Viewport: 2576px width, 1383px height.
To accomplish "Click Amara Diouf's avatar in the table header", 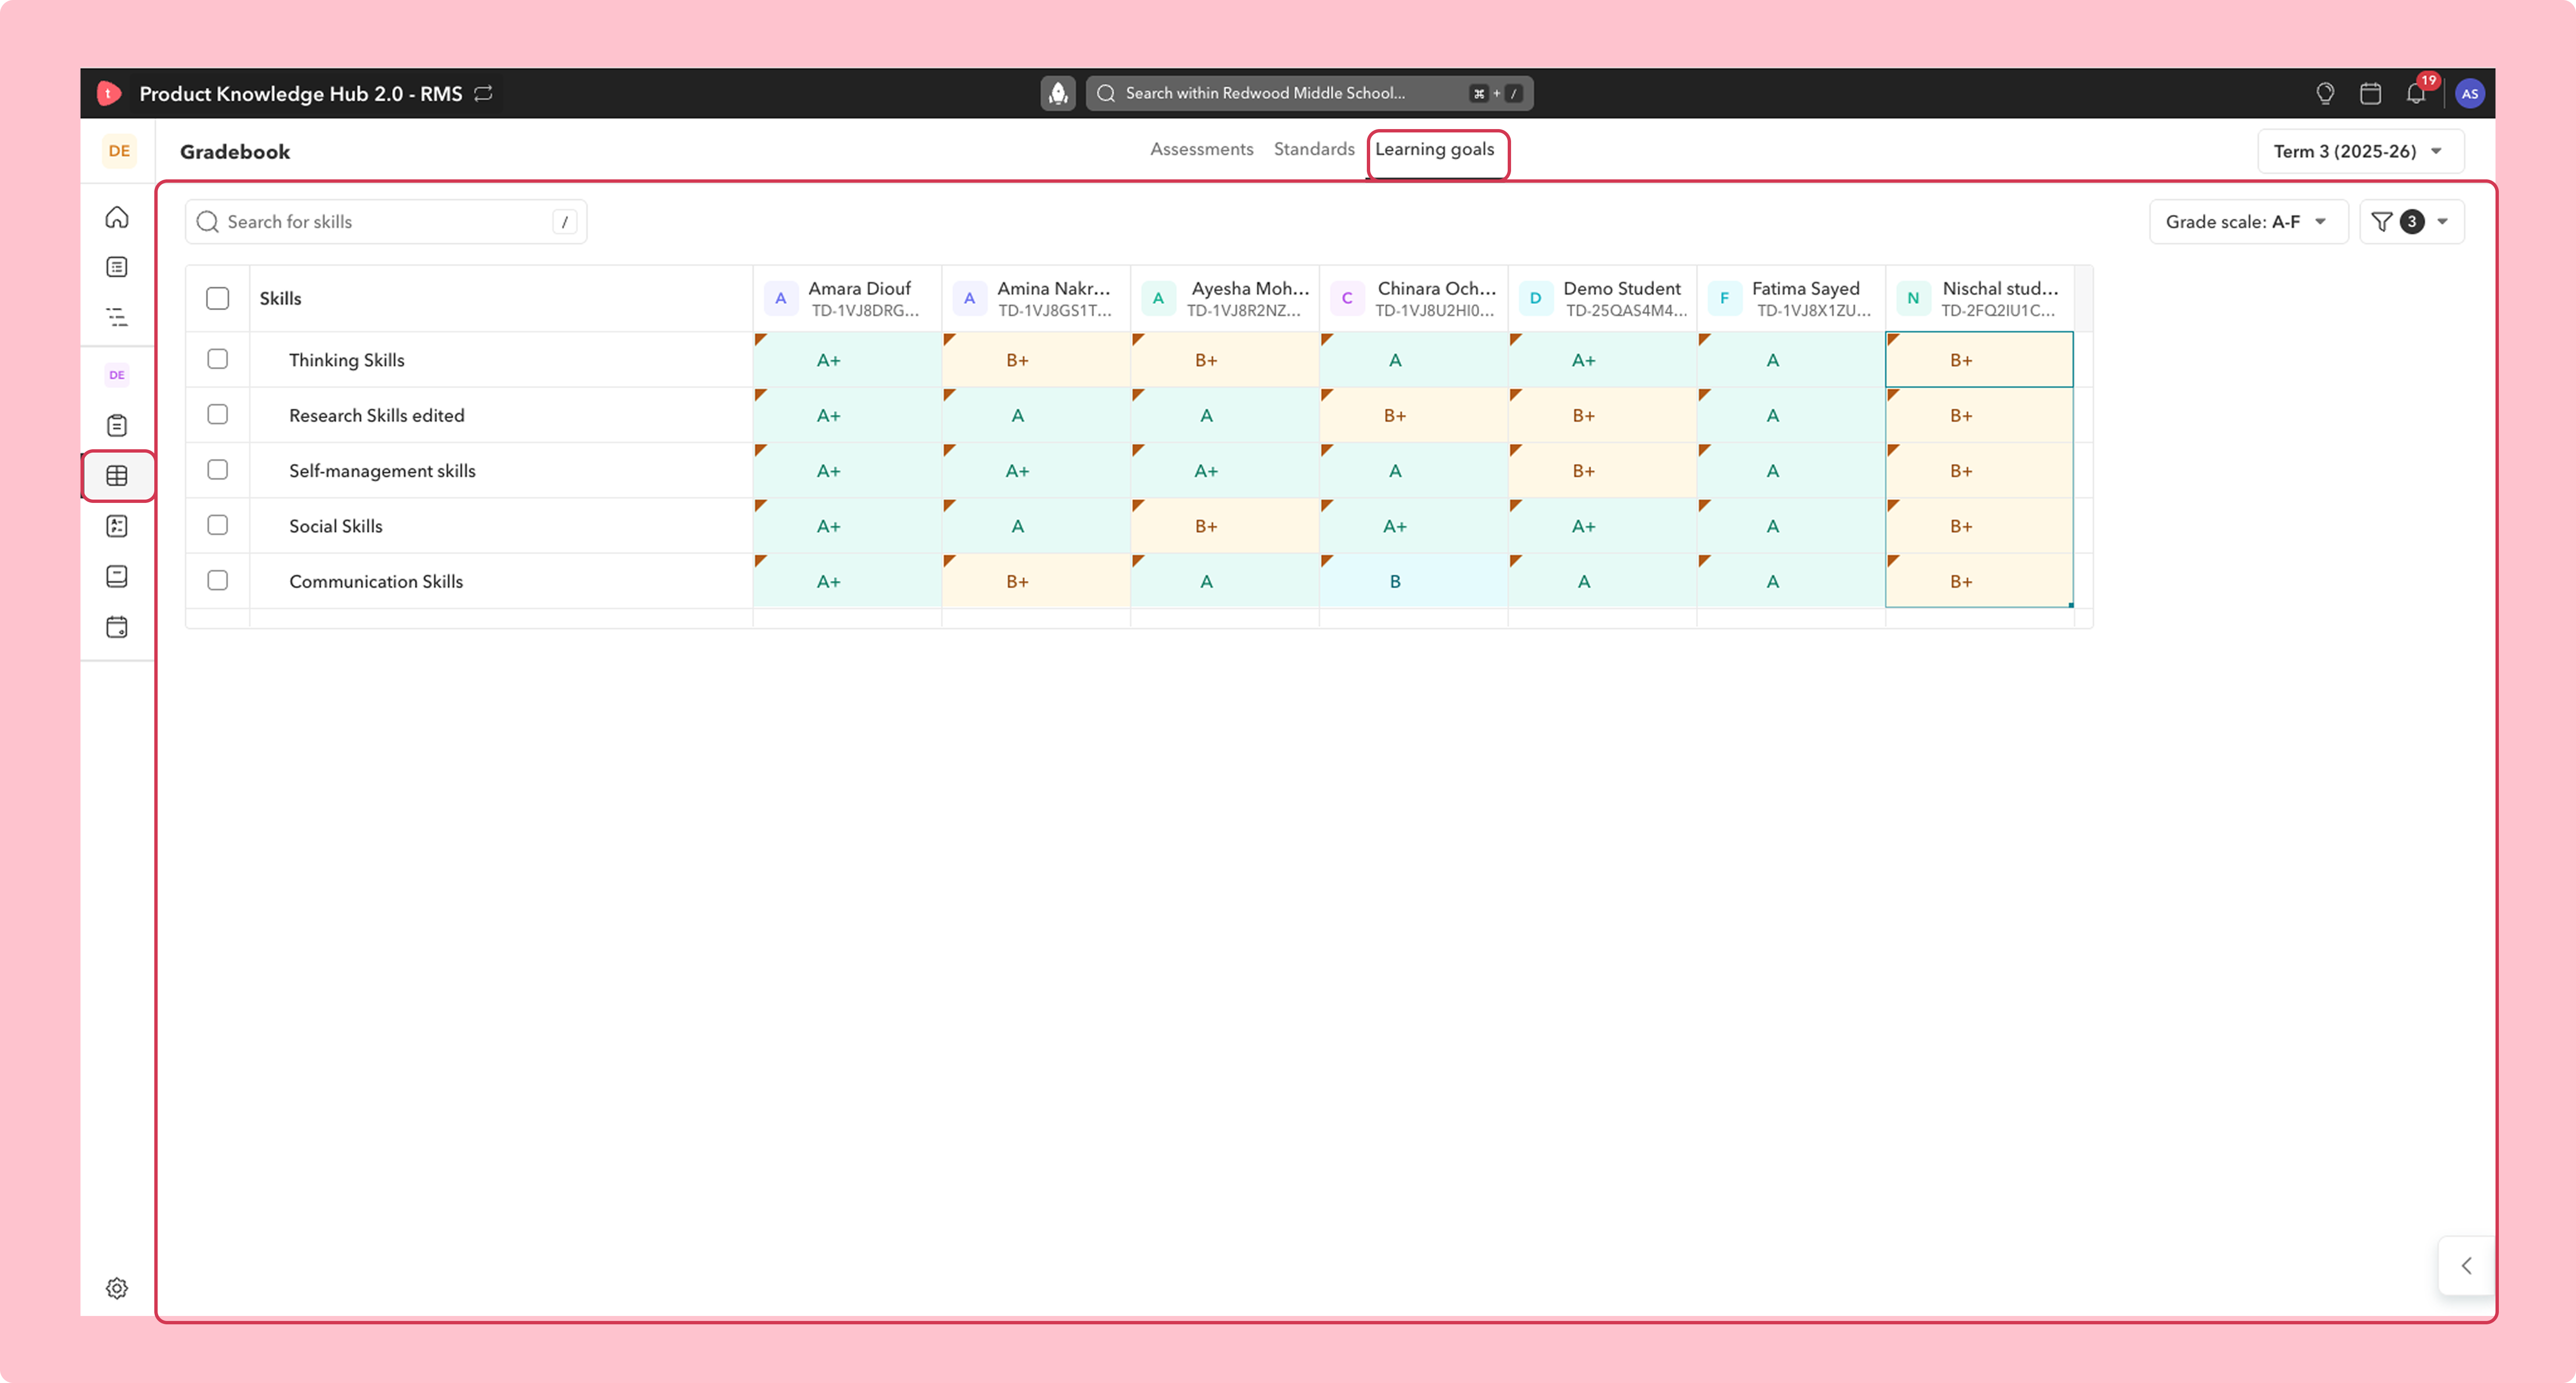I will click(x=781, y=298).
